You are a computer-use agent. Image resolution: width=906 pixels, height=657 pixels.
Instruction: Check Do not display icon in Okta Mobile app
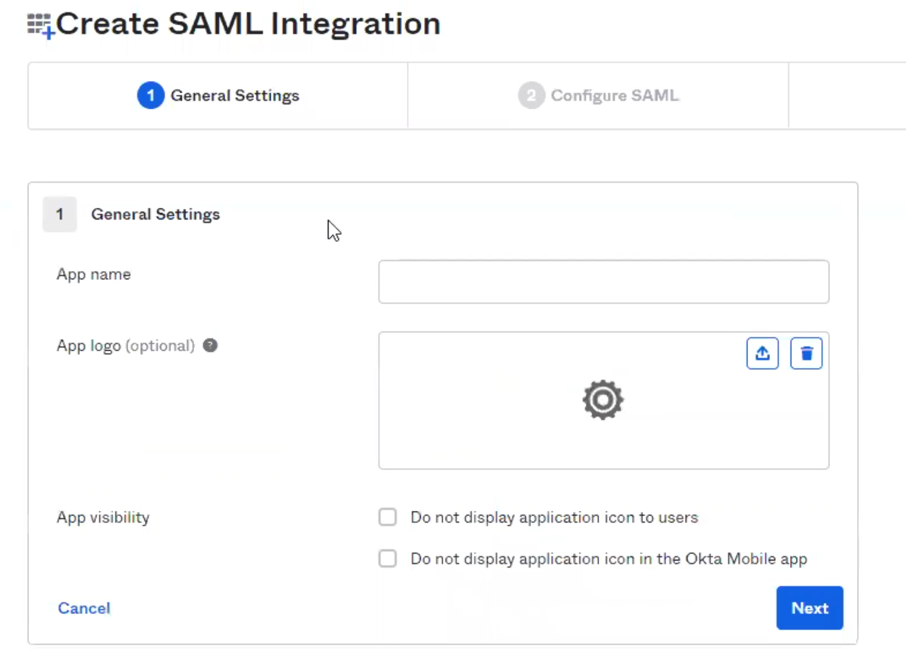coord(387,558)
